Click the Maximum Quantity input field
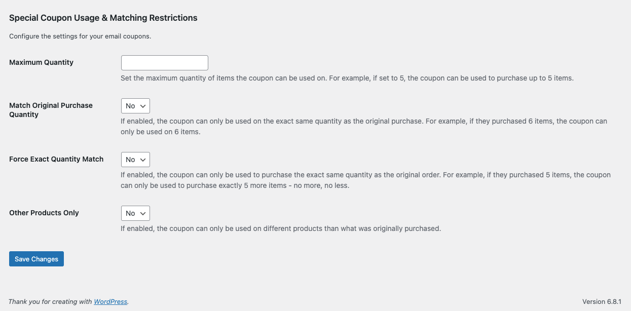Image resolution: width=631 pixels, height=311 pixels. click(164, 63)
